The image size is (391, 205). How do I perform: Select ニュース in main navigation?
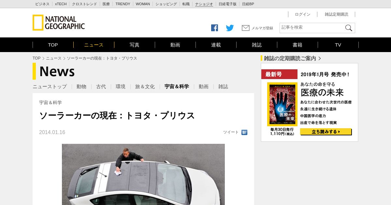pyautogui.click(x=94, y=45)
